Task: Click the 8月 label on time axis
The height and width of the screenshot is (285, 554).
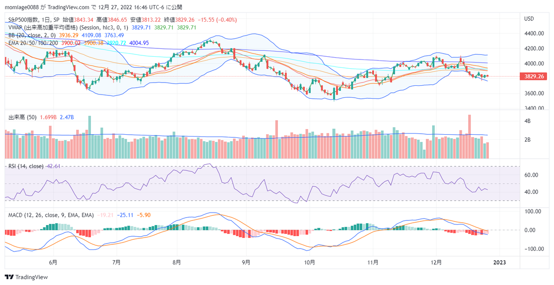Action: coord(176,262)
